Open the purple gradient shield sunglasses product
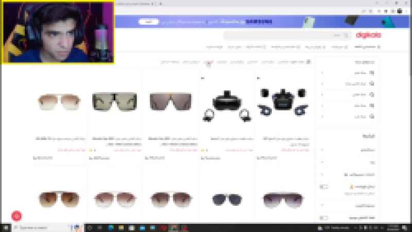This screenshot has height=232, width=412. click(x=283, y=200)
